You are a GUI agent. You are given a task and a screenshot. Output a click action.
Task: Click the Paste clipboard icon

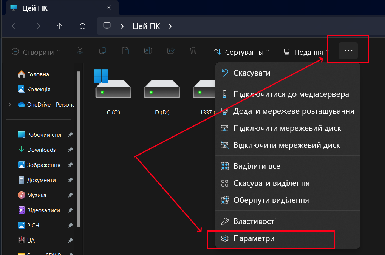pos(125,51)
